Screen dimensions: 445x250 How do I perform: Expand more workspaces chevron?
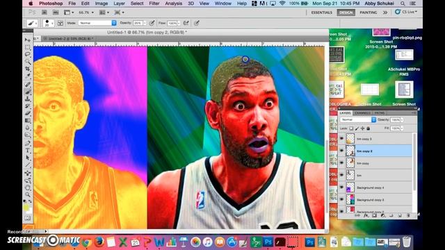coord(385,12)
